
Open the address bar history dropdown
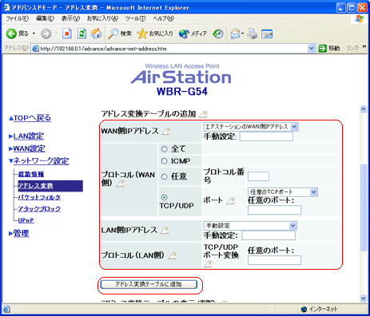click(x=311, y=49)
